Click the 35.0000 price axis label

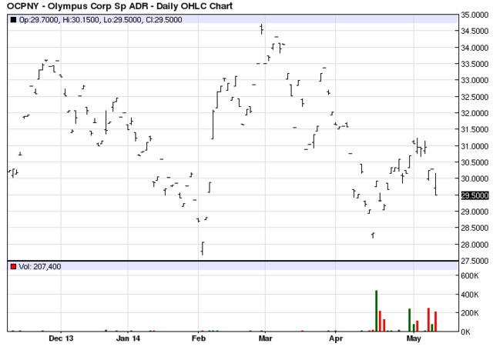[x=475, y=15]
